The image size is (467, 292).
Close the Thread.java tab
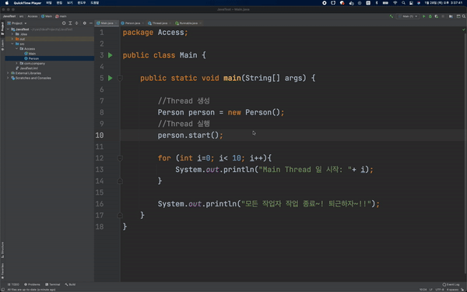click(x=170, y=23)
